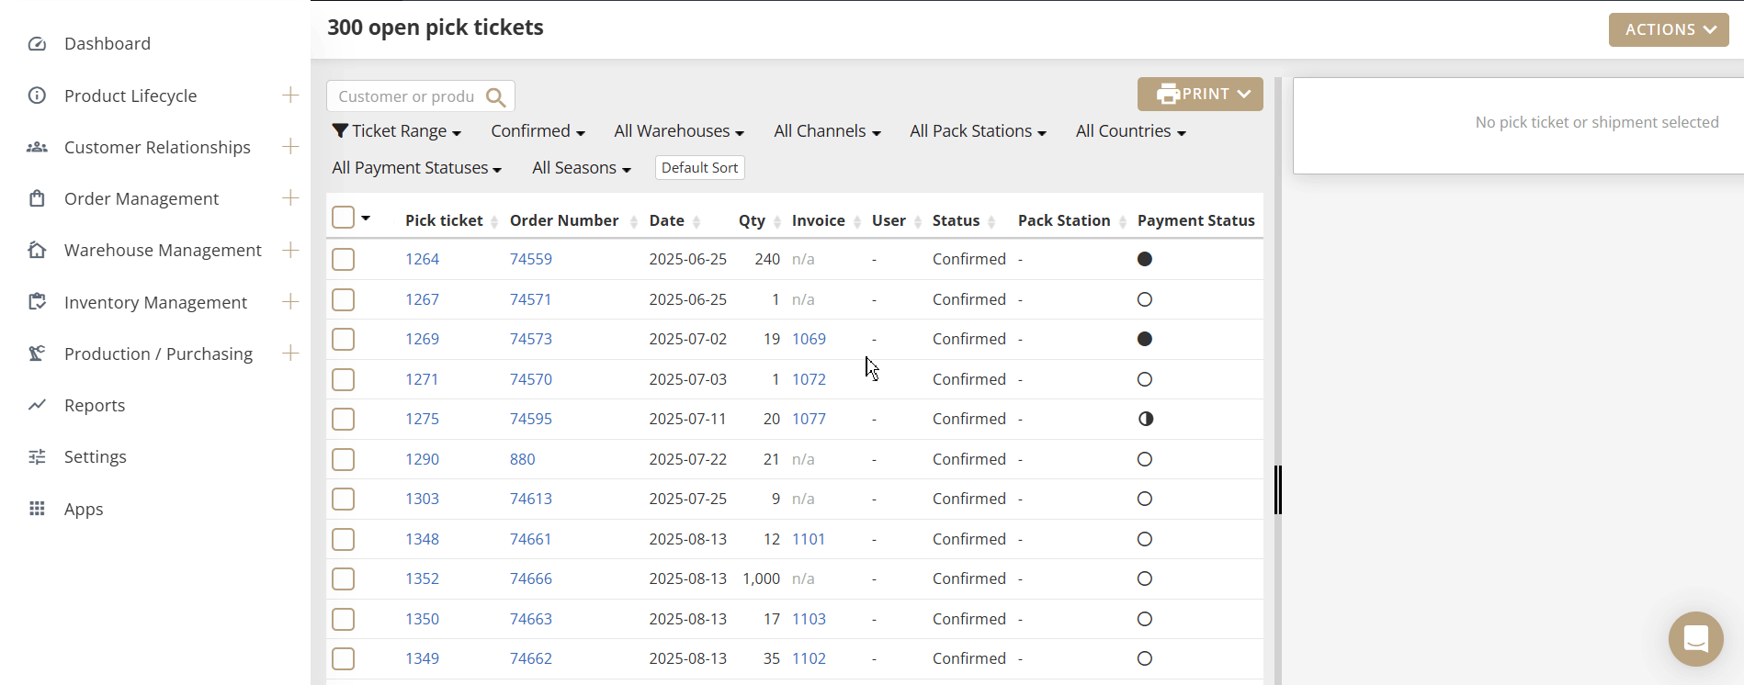
Task: Expand the PRINT dropdown button
Action: 1200,94
